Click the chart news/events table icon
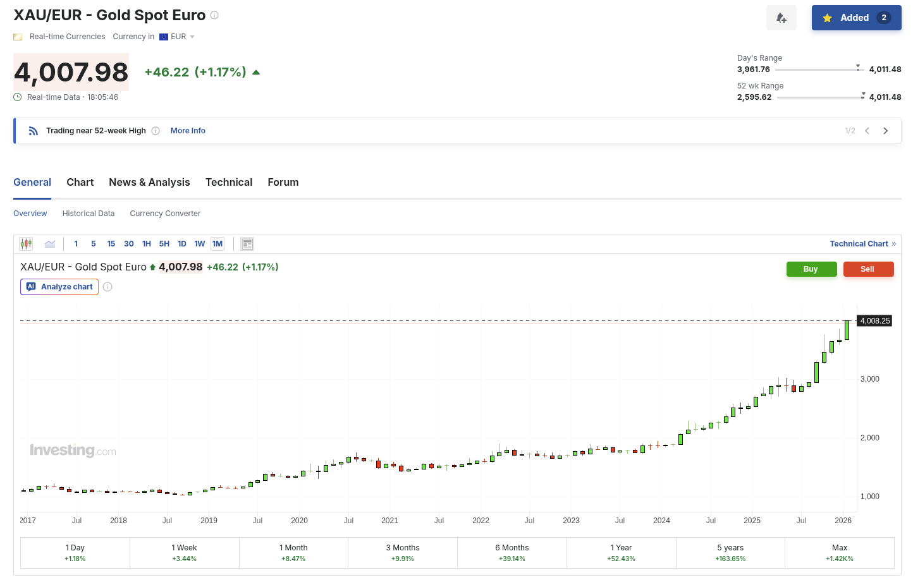The width and height of the screenshot is (913, 587). tap(247, 244)
